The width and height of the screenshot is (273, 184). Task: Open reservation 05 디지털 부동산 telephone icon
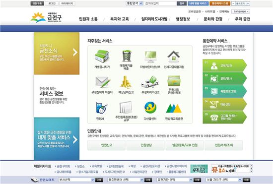coord(214,118)
